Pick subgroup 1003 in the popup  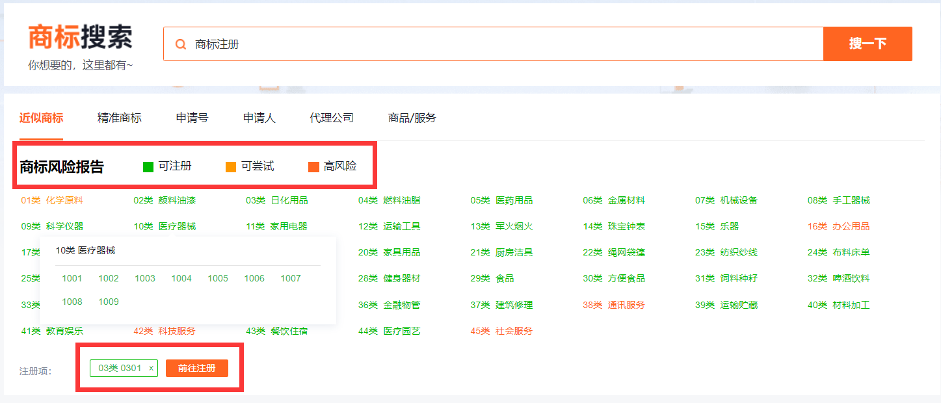pos(145,278)
